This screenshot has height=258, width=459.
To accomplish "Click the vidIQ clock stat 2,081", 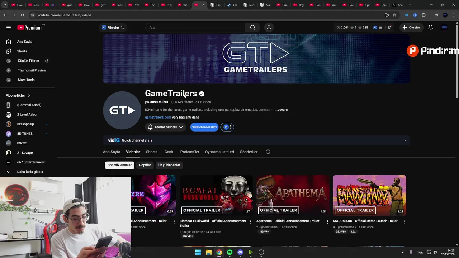I will click(342, 28).
